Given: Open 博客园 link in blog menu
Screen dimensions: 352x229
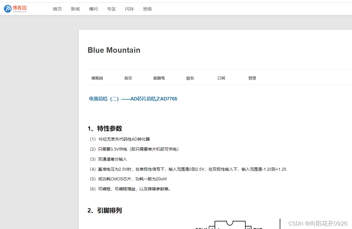Looking at the screenshot, I should 97,78.
